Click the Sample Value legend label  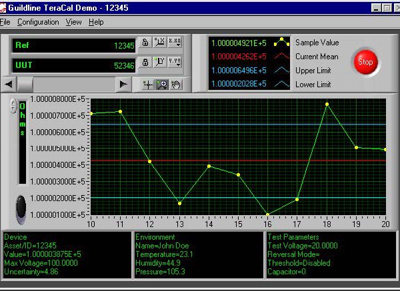[x=317, y=43]
